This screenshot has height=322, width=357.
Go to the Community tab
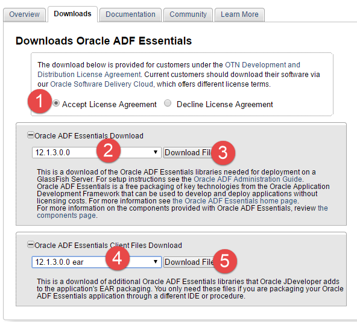coord(188,14)
